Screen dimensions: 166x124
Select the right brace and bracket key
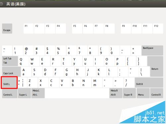141,61
